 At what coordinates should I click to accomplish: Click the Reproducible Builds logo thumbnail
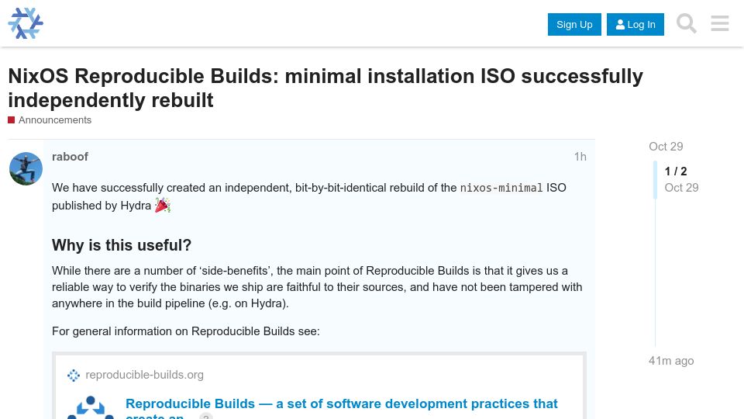(90, 407)
